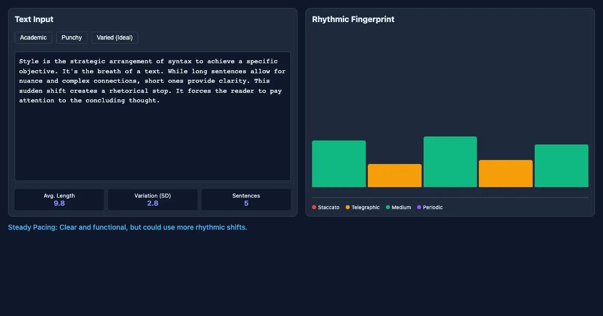Click the Avg. Length value 9.8
603x316 pixels.
(x=59, y=203)
